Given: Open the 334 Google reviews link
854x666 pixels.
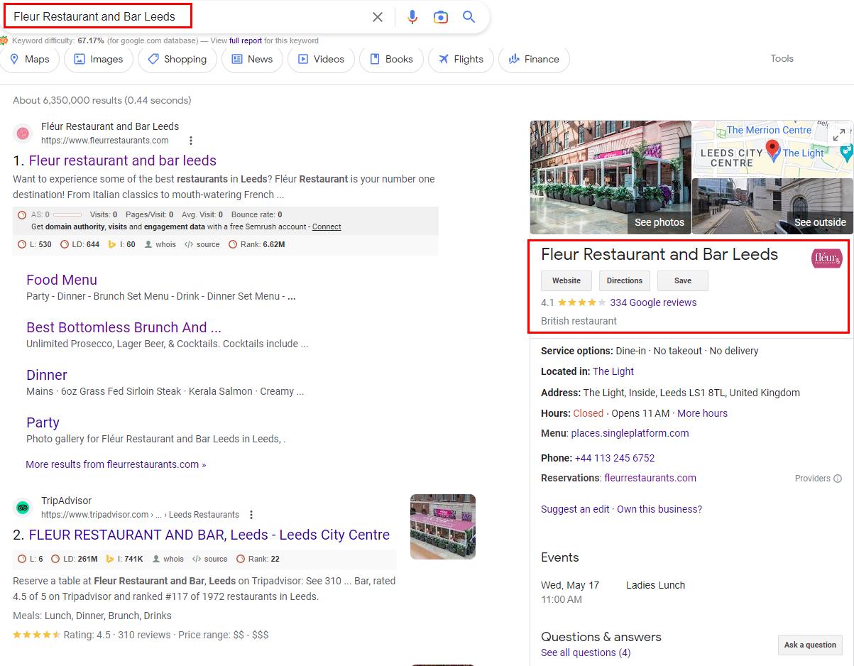Looking at the screenshot, I should 653,302.
